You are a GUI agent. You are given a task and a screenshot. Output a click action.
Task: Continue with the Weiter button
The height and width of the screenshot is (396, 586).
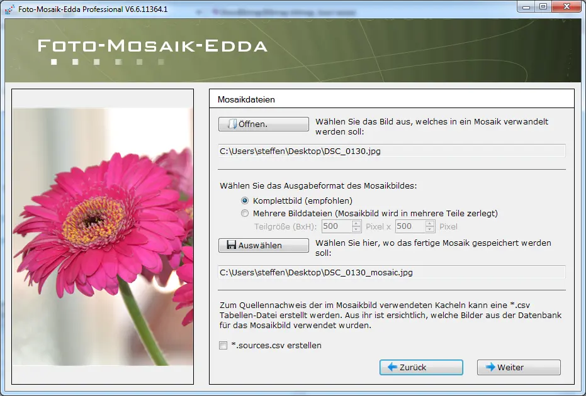pyautogui.click(x=519, y=367)
